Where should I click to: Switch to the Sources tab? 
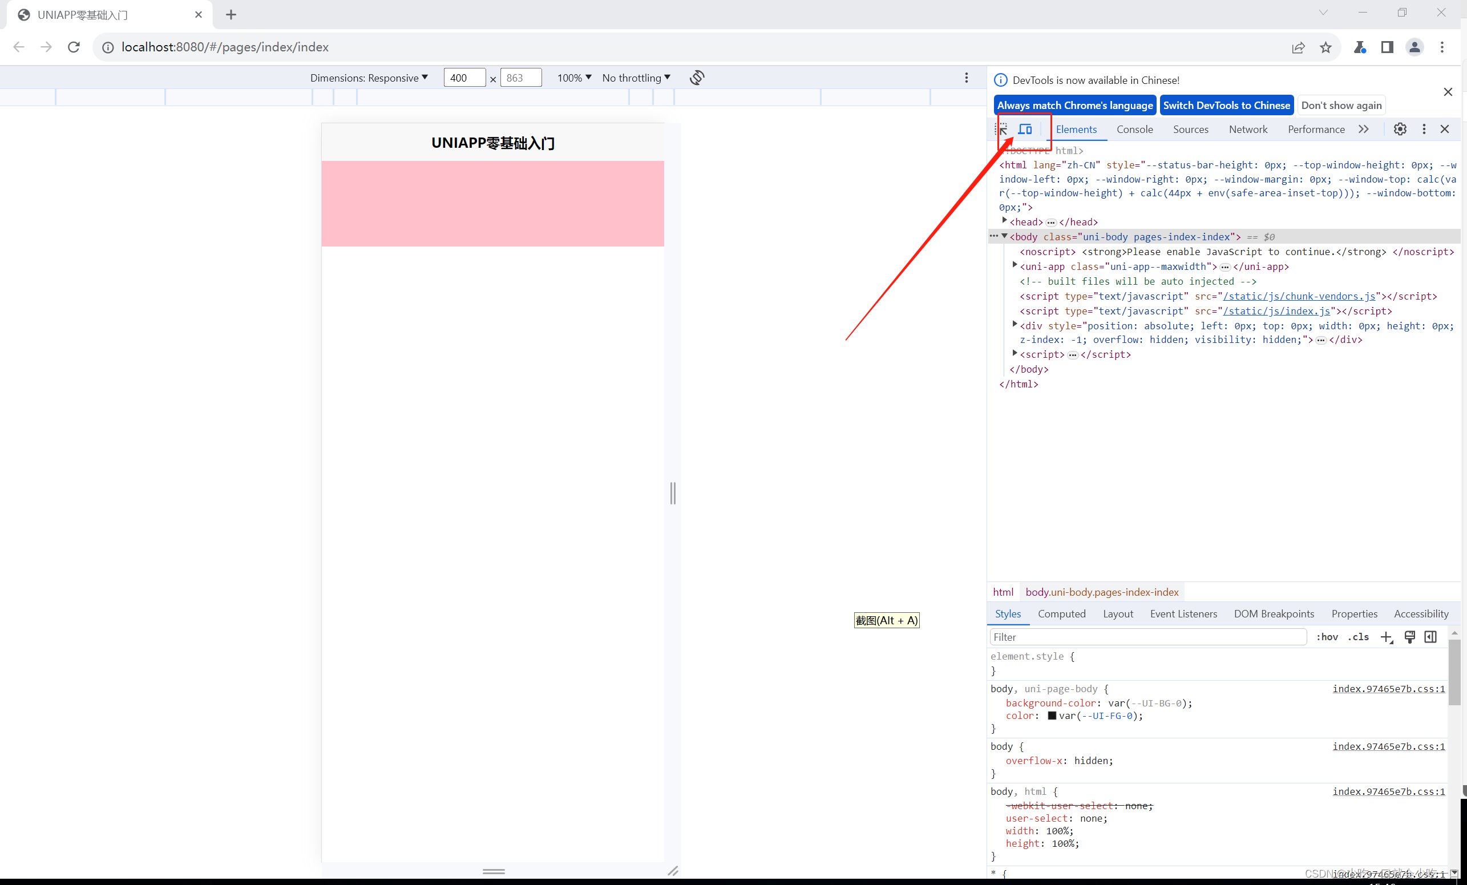coord(1190,129)
